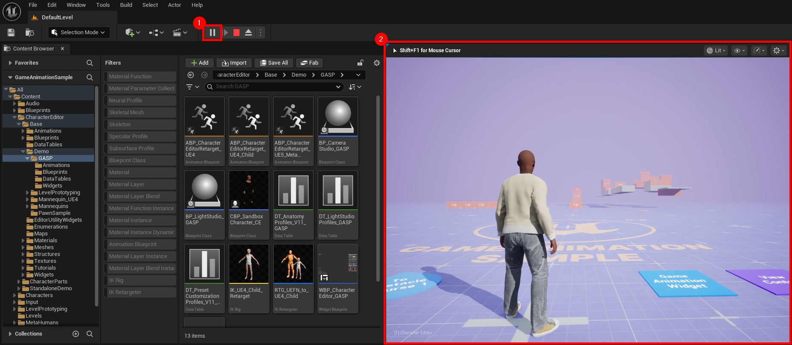Navigate to Demo in the path breadcrumb
Image resolution: width=792 pixels, height=345 pixels.
pos(299,75)
